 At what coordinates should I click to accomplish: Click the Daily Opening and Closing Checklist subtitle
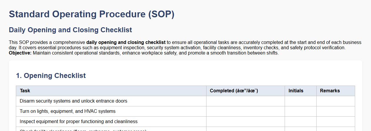(x=70, y=30)
